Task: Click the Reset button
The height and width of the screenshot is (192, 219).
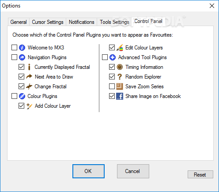Action: pyautogui.click(x=200, y=174)
